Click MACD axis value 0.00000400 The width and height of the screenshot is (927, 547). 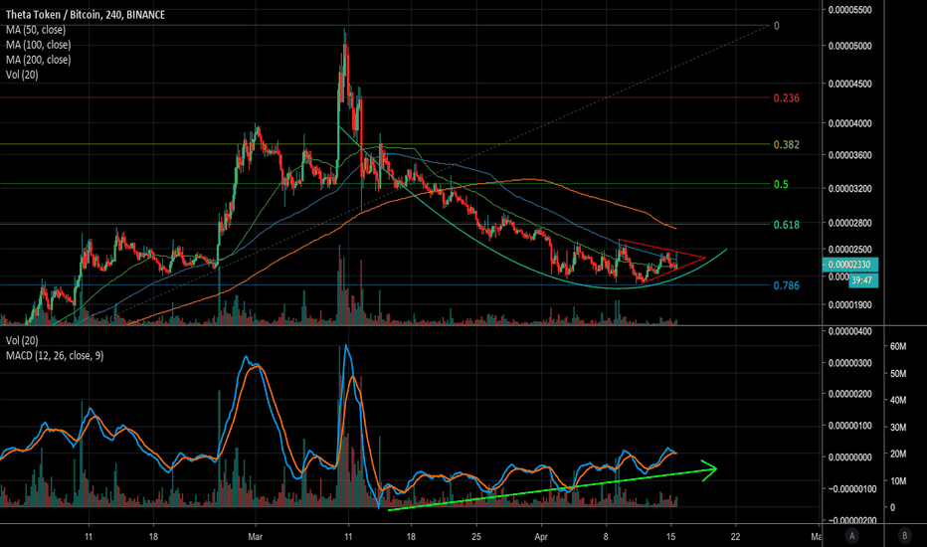[x=849, y=332]
